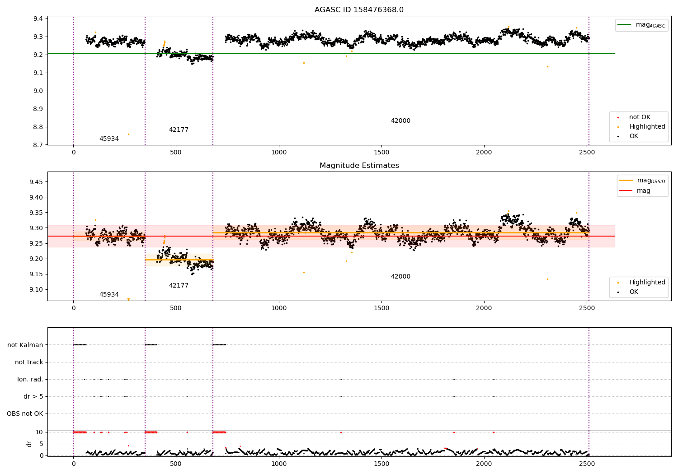This screenshot has height=474, width=678.
Task: Click obsid label 45934 in the AGASC plot
Action: (109, 139)
